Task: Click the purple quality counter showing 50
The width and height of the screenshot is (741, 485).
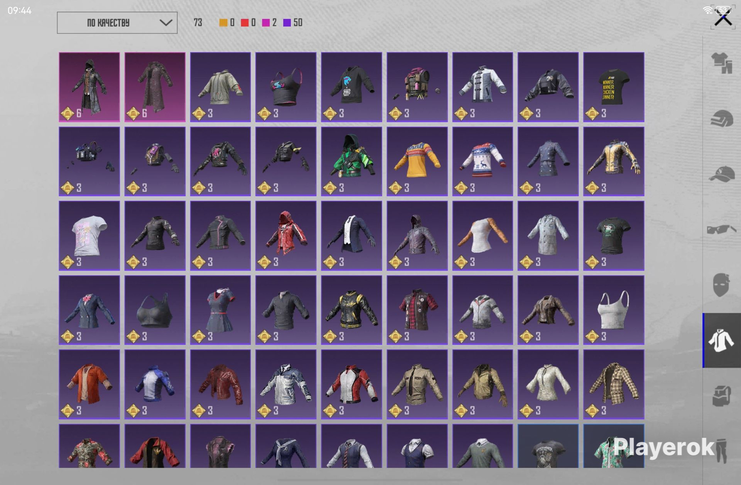Action: coord(293,23)
